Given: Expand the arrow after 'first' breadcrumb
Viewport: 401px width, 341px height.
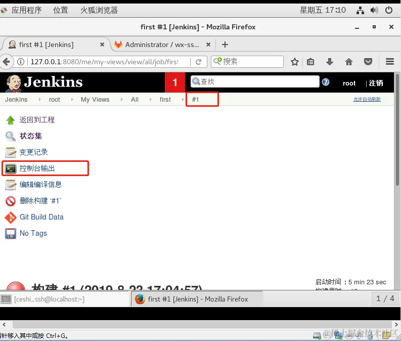Looking at the screenshot, I should click(x=183, y=100).
